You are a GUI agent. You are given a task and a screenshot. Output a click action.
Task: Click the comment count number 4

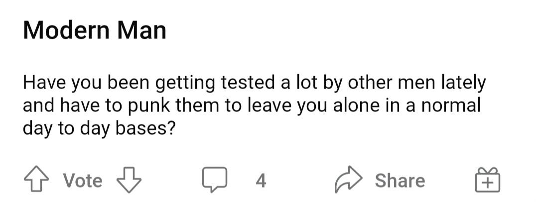[261, 181]
